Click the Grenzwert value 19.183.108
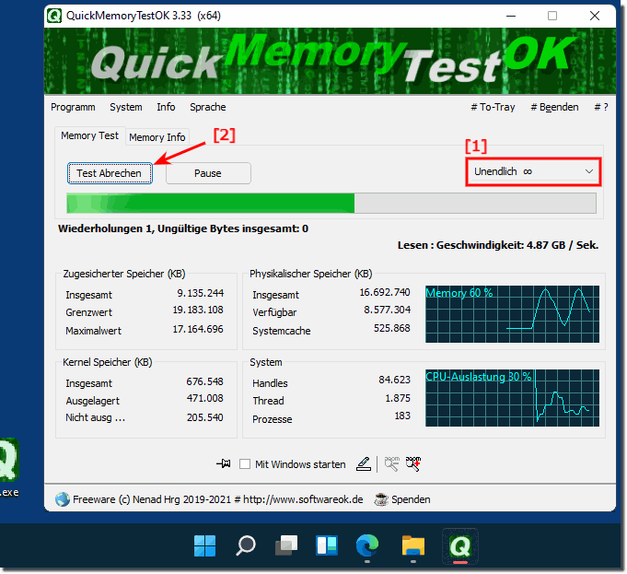This screenshot has width=627, height=574. point(198,310)
